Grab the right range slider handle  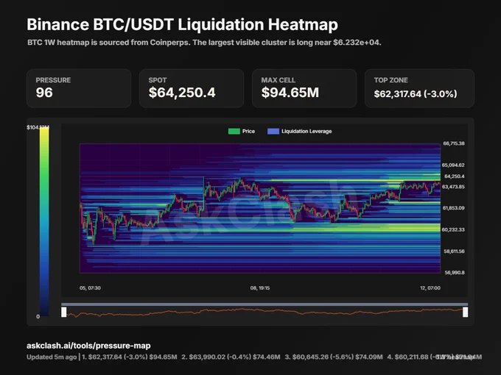coord(465,312)
